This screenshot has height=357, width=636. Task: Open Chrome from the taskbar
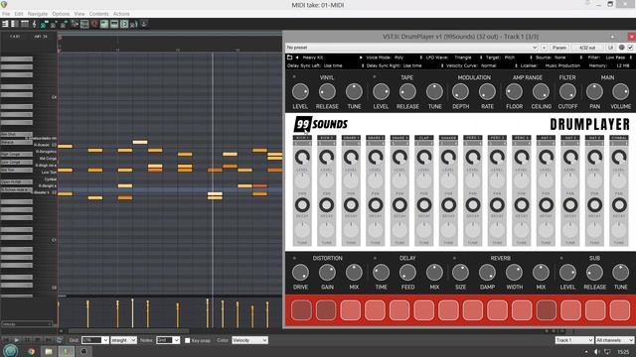pos(31,351)
